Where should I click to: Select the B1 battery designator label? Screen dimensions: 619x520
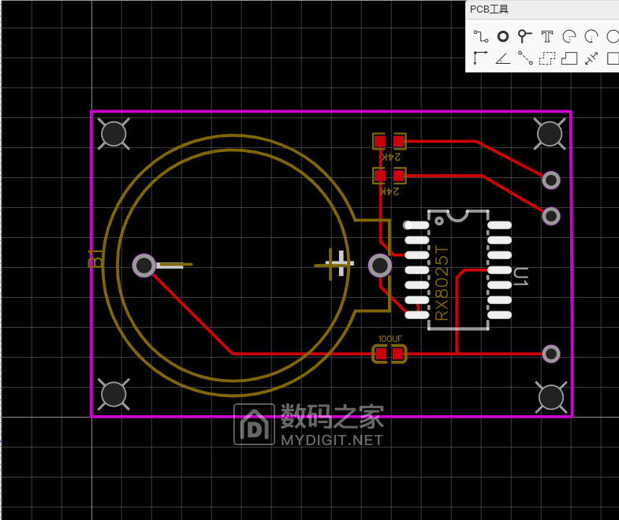(95, 258)
